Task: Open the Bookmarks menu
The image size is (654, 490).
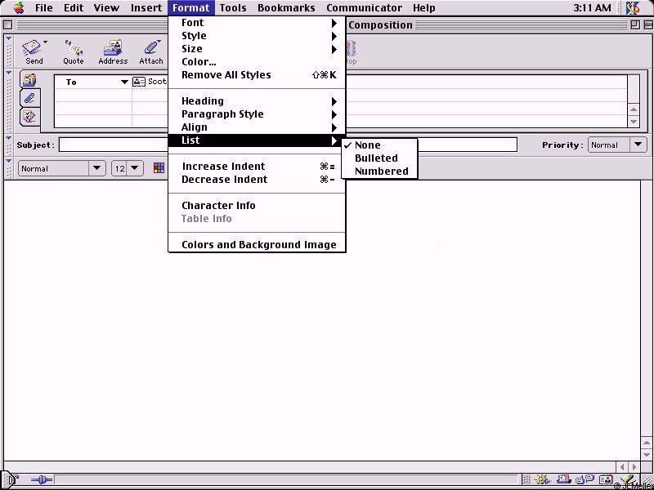Action: pos(286,8)
